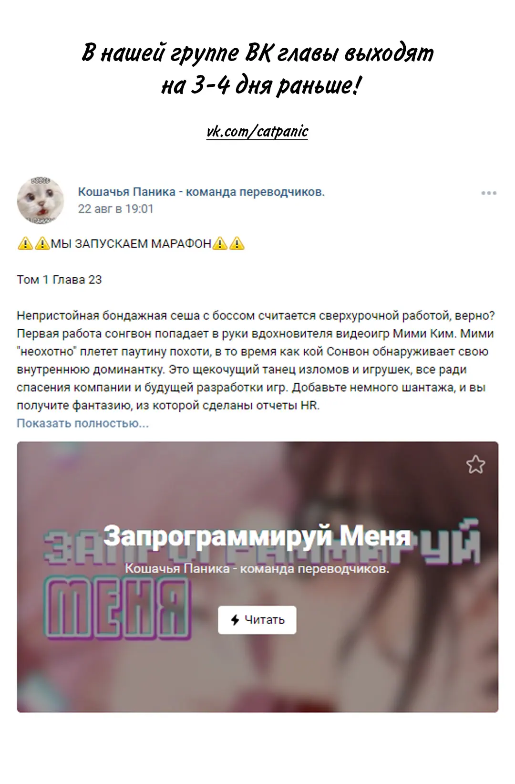
Task: Click the first warning emoji before МЫ ЗАПУСКАЕМ
Action: [25, 243]
